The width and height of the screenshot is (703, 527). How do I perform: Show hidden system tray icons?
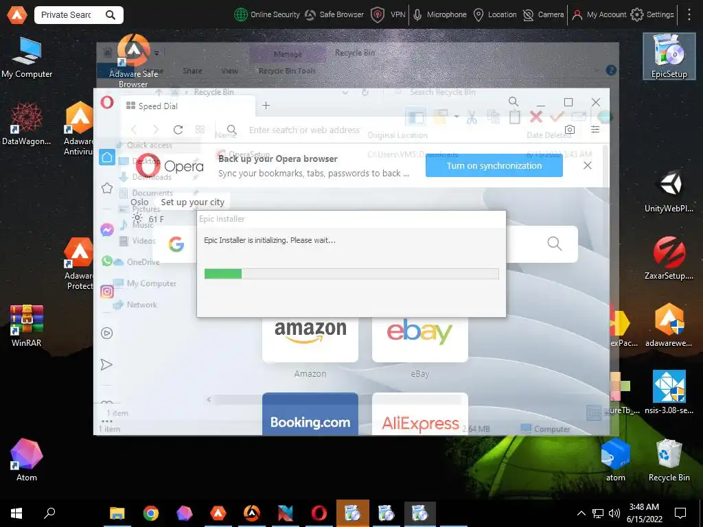tap(581, 513)
